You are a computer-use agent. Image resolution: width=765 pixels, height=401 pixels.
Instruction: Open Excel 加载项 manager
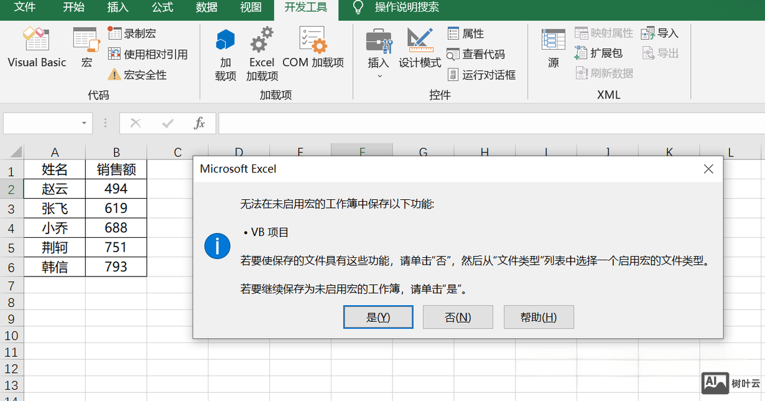point(262,55)
